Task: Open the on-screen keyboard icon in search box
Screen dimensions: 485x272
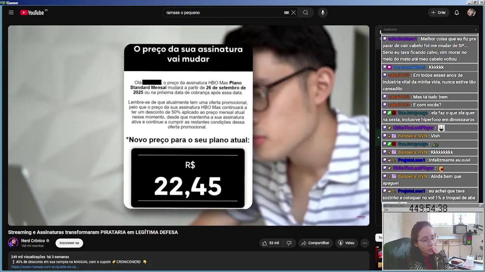Action: tap(286, 12)
